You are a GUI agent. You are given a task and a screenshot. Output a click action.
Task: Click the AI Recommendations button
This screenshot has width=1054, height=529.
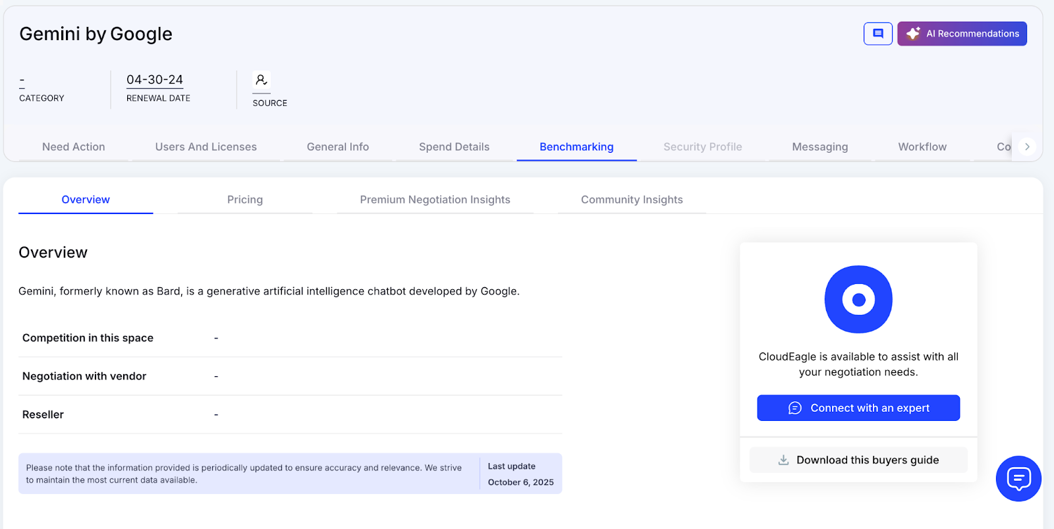(x=962, y=34)
